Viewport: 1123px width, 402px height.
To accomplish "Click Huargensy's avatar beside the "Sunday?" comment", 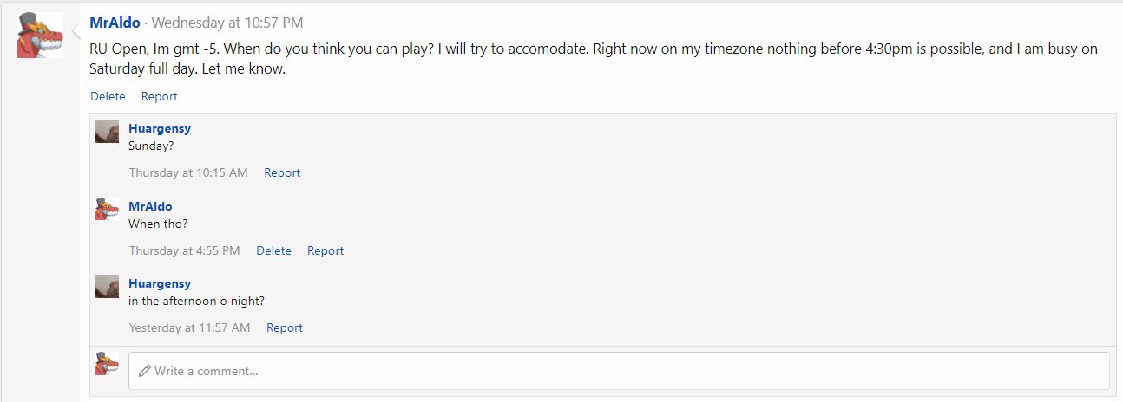I will tap(107, 132).
